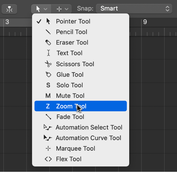The image size is (177, 172).
Task: Pick the Glue Tool icon
Action: tap(48, 75)
